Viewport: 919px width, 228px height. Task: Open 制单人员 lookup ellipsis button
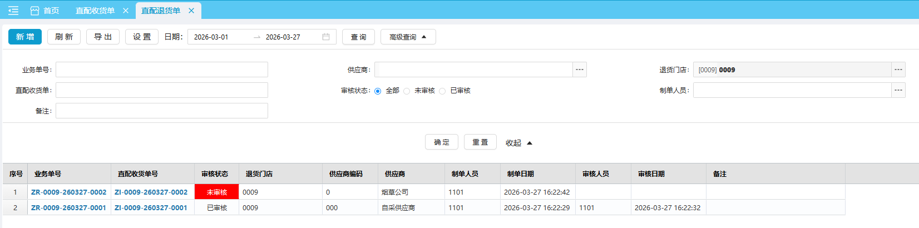pyautogui.click(x=898, y=90)
